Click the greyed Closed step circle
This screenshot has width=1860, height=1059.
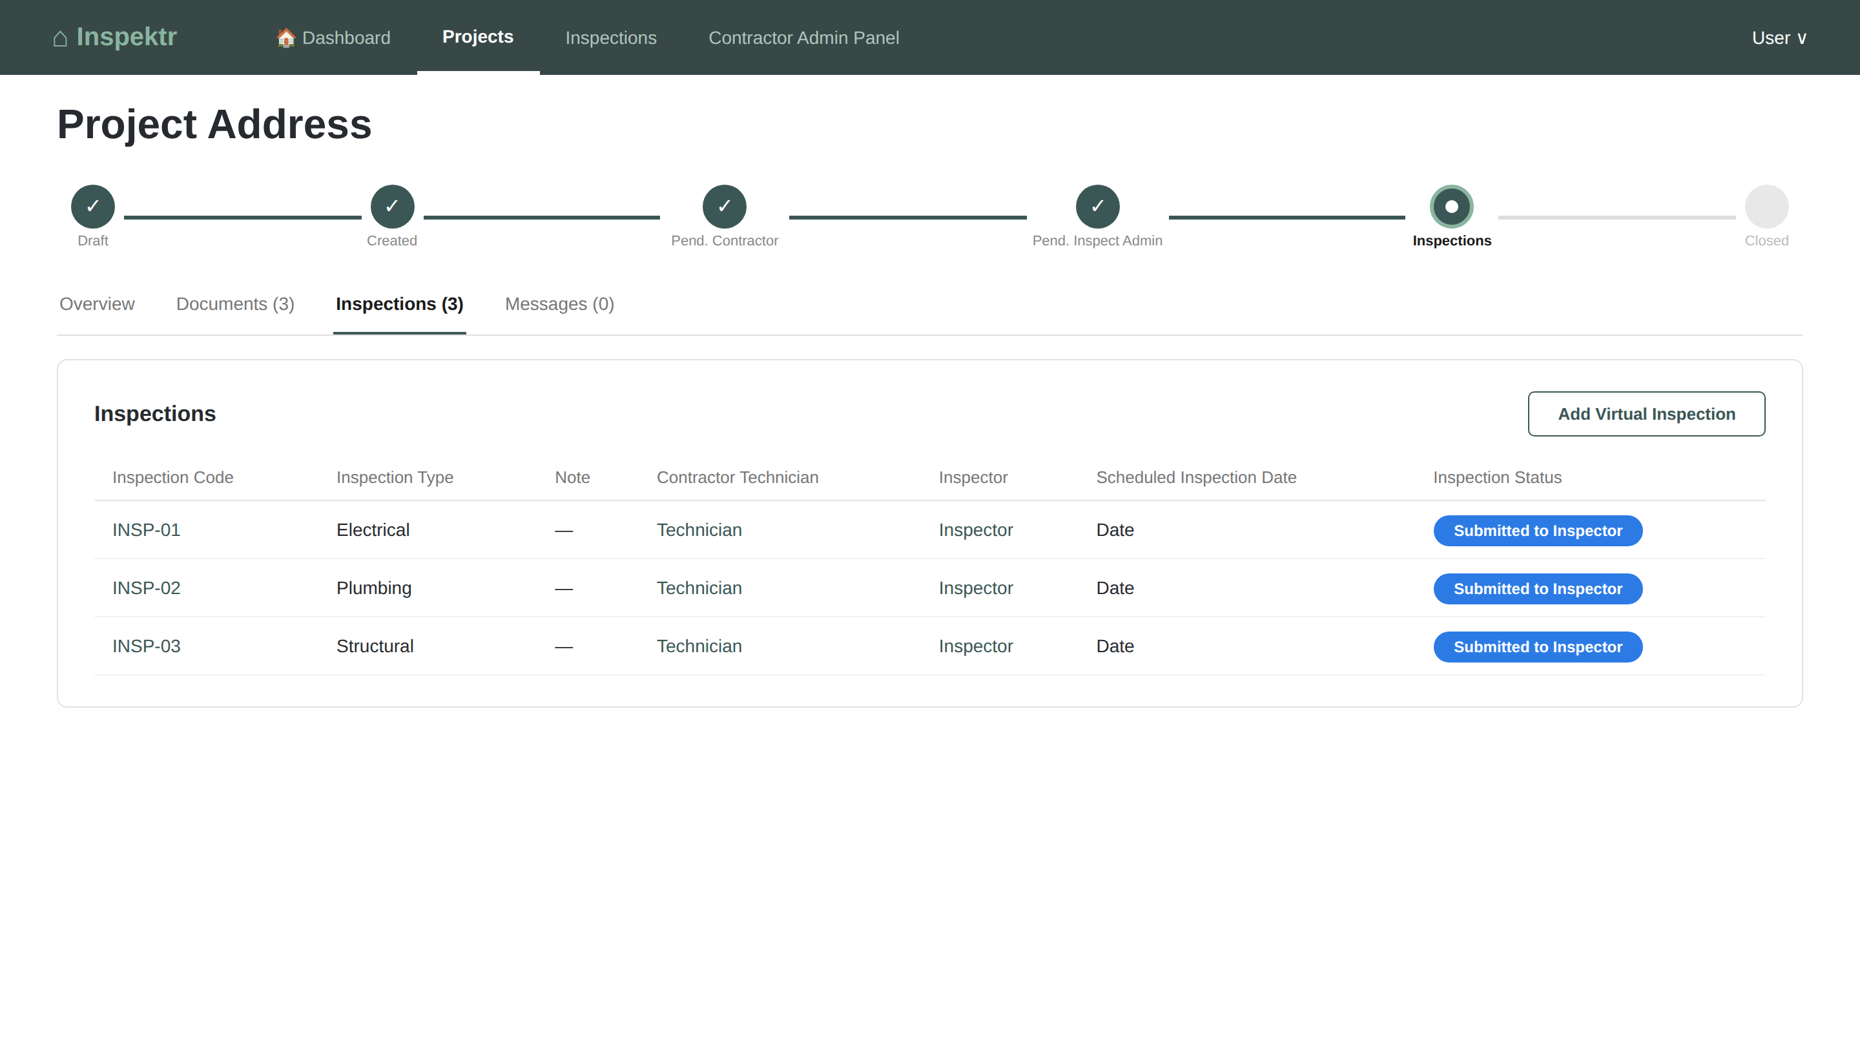pos(1766,207)
